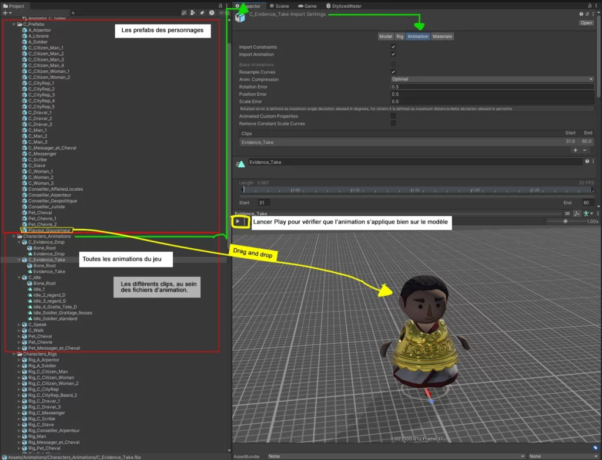
Task: Open the search-by-label tag icon
Action: coord(202,13)
